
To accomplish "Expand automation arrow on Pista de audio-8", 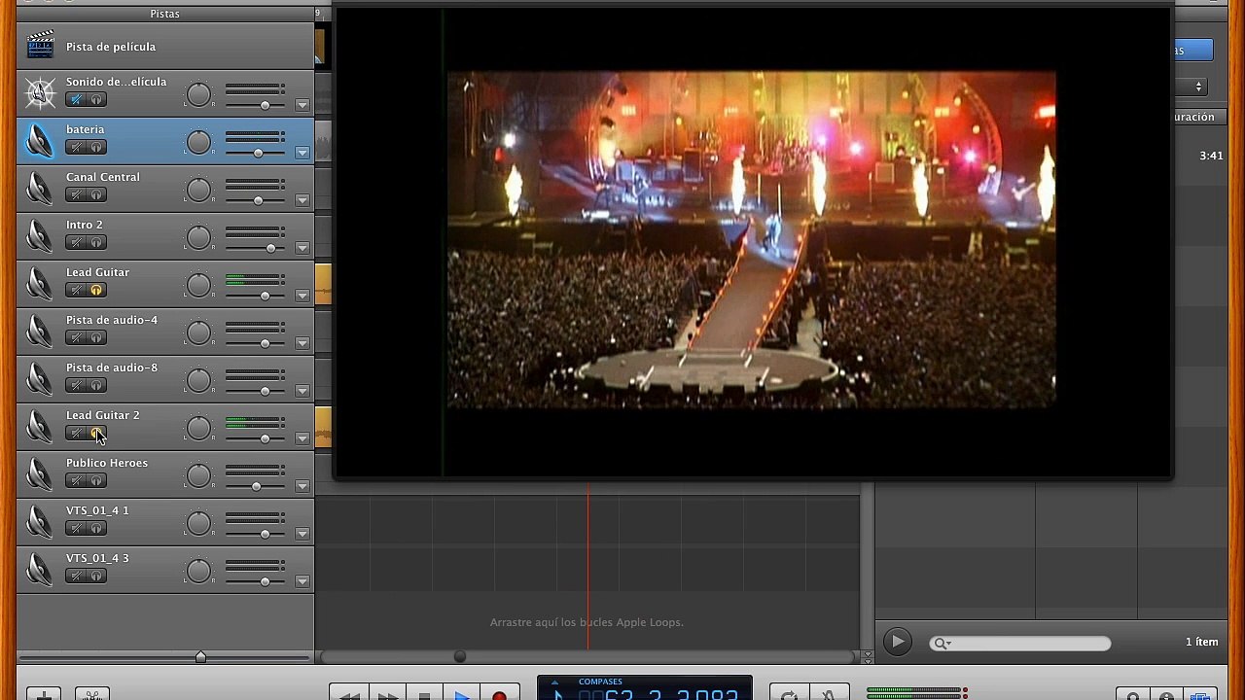I will click(x=302, y=391).
